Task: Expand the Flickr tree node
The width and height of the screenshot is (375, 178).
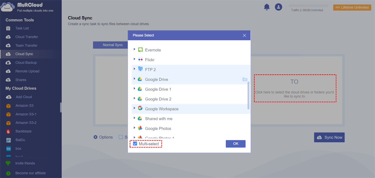Action: pos(134,59)
